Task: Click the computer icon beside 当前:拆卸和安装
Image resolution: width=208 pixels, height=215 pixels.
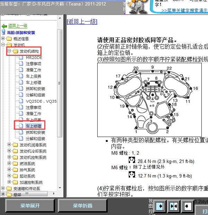Action: click(x=3, y=32)
